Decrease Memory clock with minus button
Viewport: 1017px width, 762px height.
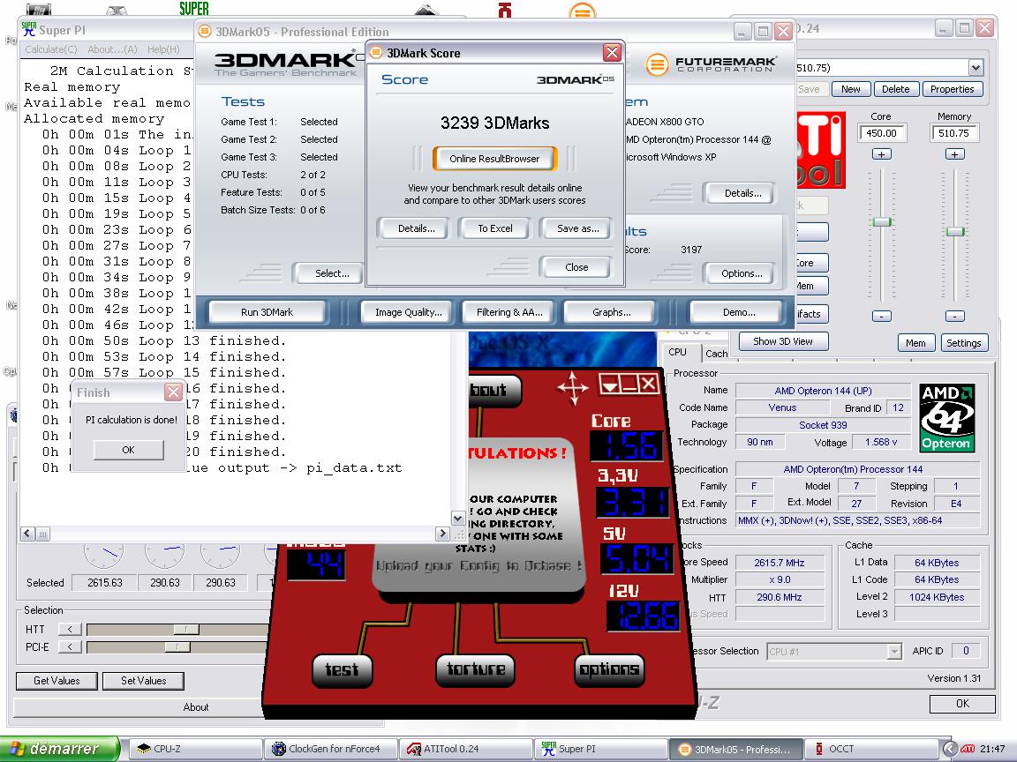click(954, 317)
